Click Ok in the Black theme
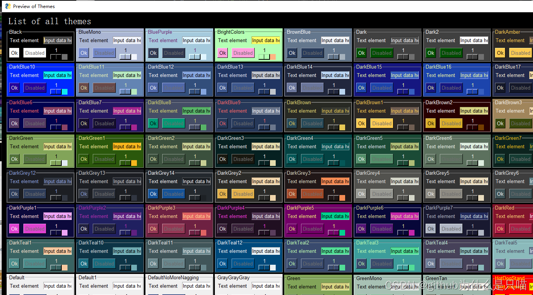Viewport: 533px width, 295px height. tap(15, 53)
